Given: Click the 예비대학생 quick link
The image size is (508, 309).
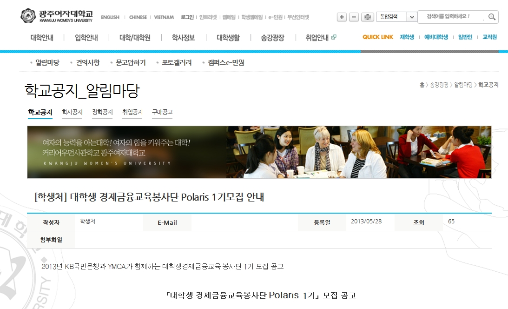Looking at the screenshot, I should [436, 37].
